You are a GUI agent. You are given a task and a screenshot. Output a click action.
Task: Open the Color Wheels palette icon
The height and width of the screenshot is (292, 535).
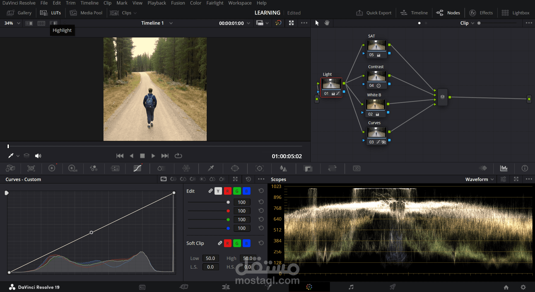[52, 168]
